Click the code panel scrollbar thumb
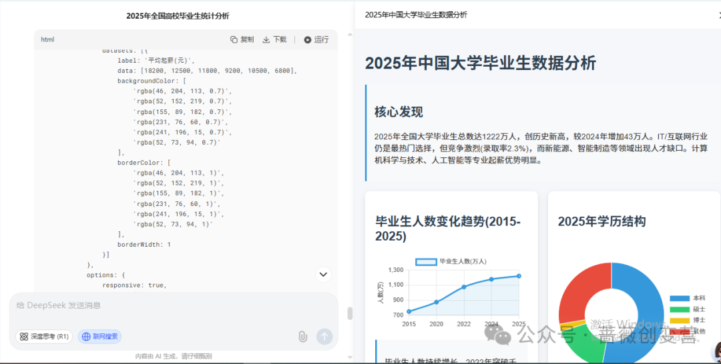This screenshot has height=364, width=721. (350, 313)
